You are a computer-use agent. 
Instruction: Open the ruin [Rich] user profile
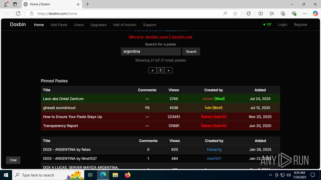click(214, 108)
